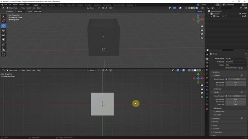Click the Blender logo menu icon

point(2,5)
